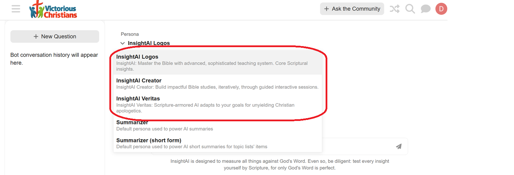The image size is (514, 175).
Task: Focus the message input field
Action: point(359,146)
